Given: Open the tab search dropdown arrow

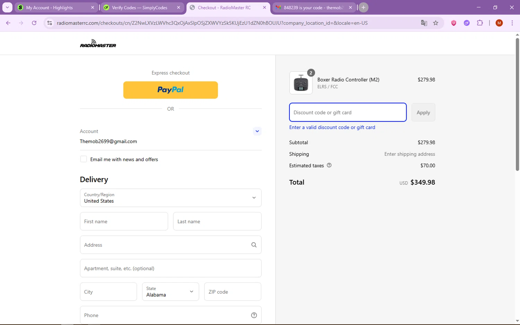Looking at the screenshot, I should (7, 7).
